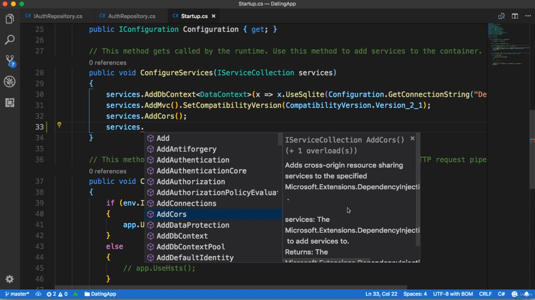Click the else keyword on line 43
This screenshot has width=535, height=300.
tap(114, 247)
